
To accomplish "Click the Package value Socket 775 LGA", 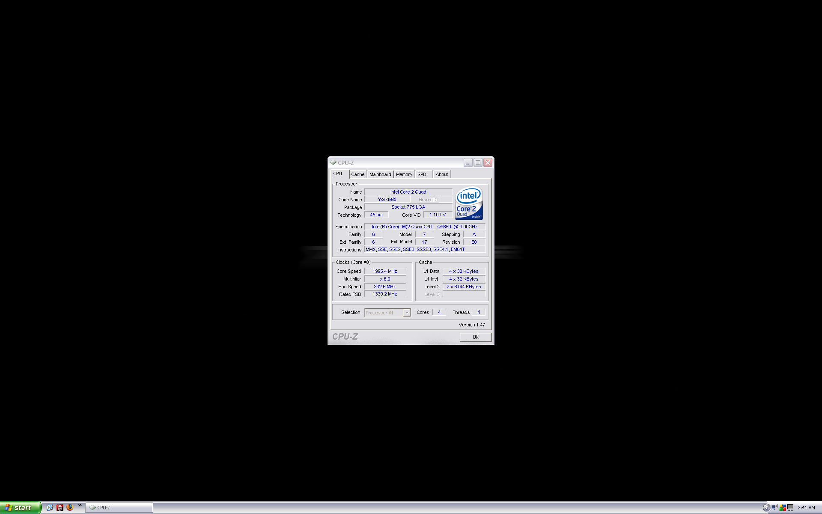I will tap(408, 207).
